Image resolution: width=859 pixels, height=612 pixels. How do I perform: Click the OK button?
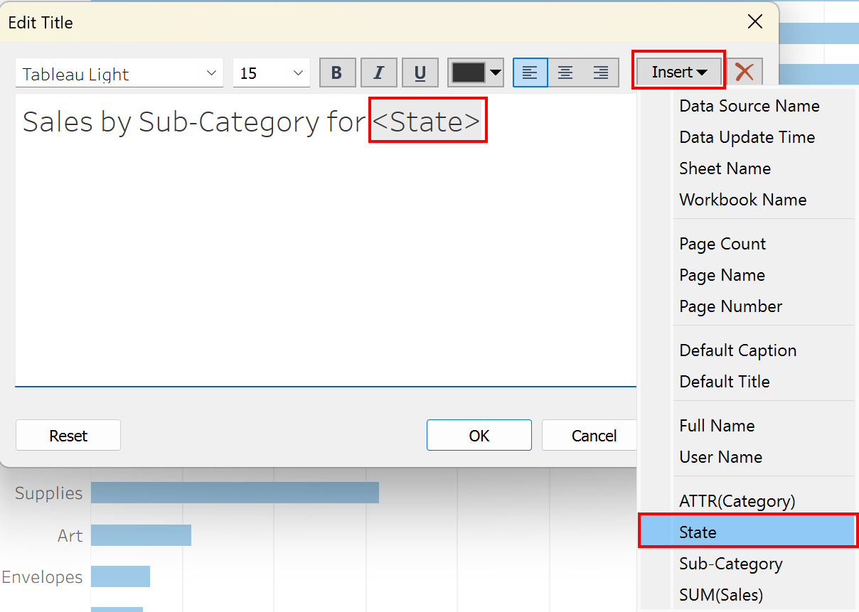(x=479, y=435)
